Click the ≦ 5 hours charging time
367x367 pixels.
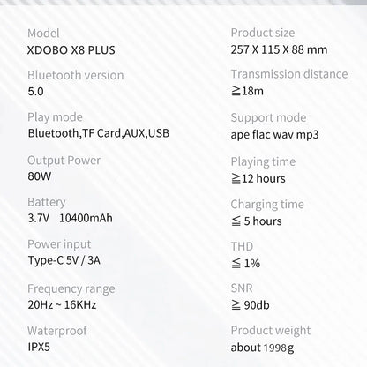pyautogui.click(x=257, y=221)
